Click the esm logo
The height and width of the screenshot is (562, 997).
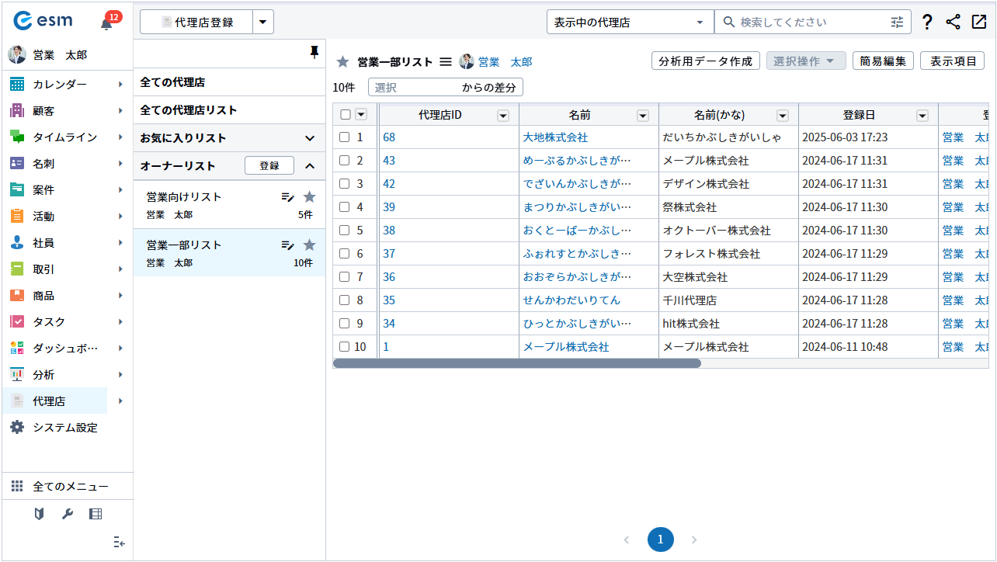click(x=43, y=22)
